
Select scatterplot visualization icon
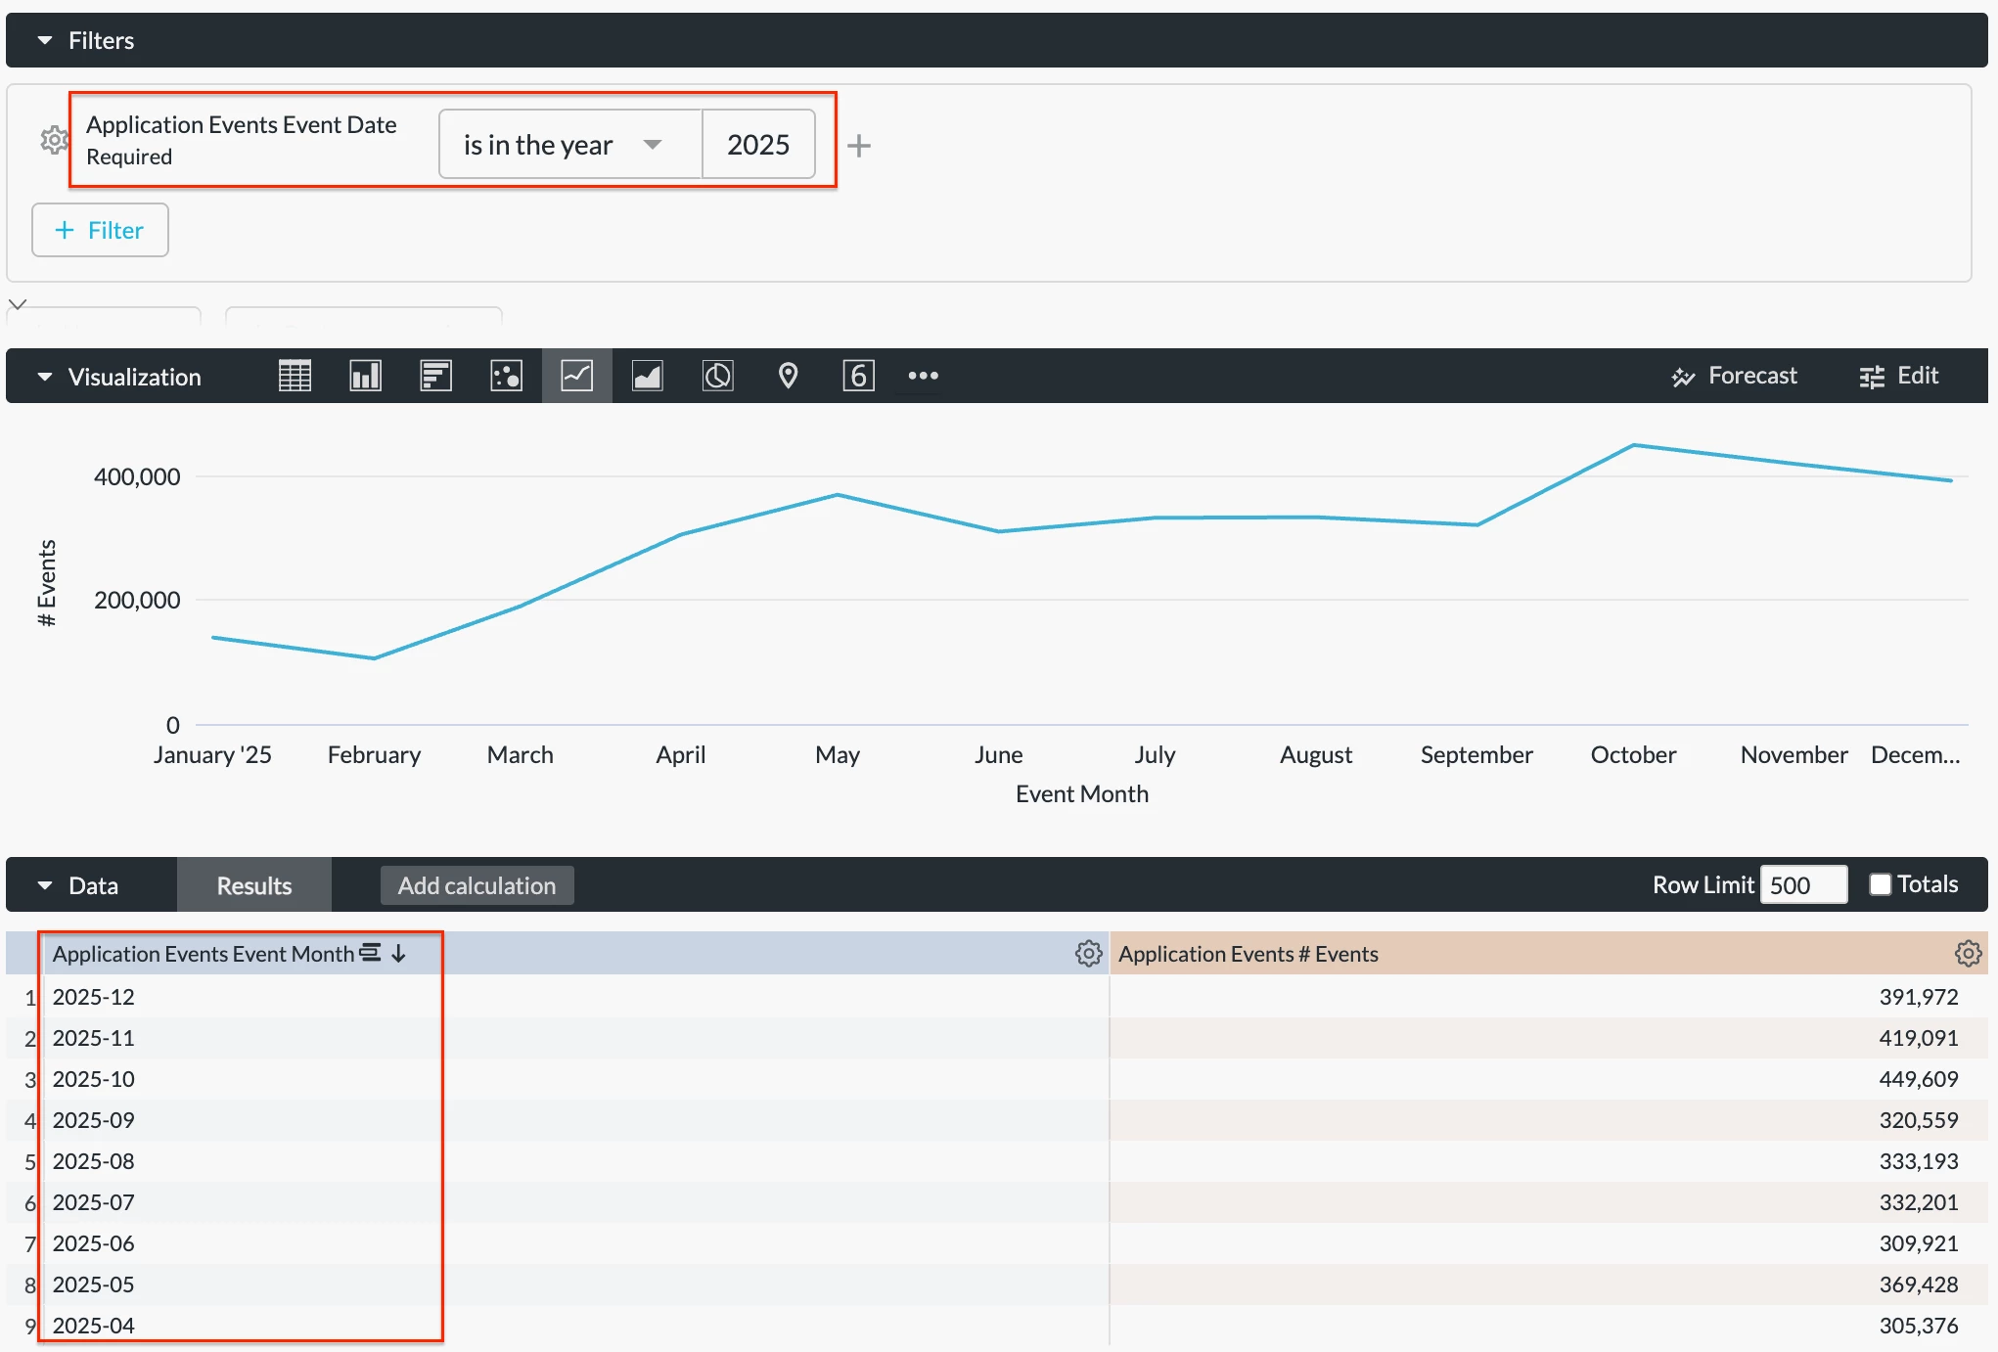point(506,376)
